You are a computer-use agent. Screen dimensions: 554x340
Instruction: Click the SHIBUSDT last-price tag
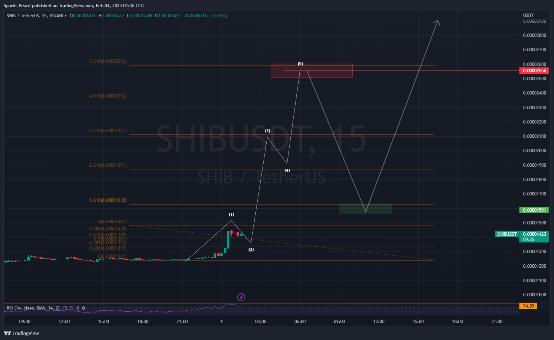coord(507,234)
